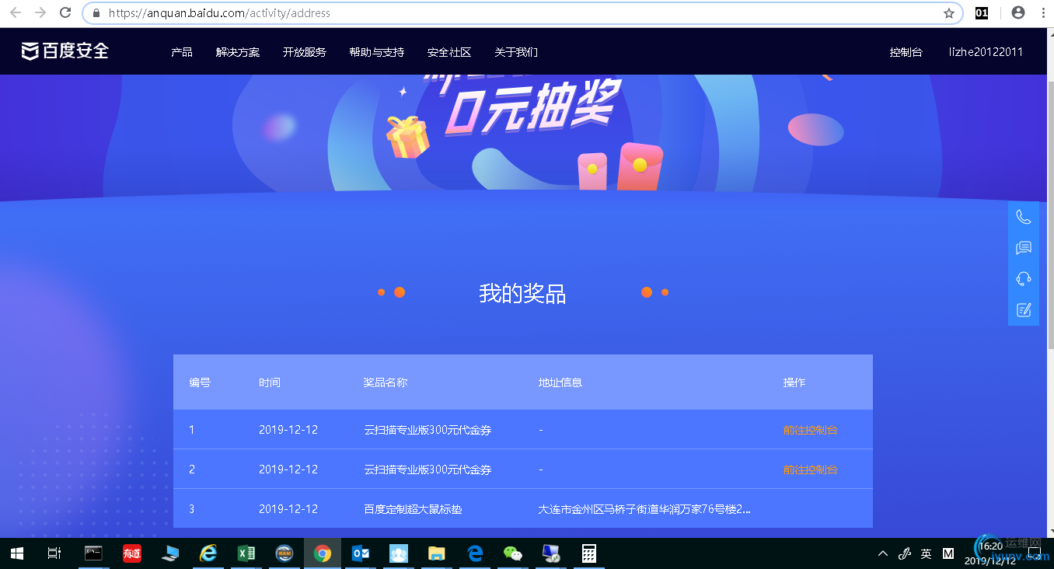
Task: Click the pen input tray icon
Action: pyautogui.click(x=904, y=553)
